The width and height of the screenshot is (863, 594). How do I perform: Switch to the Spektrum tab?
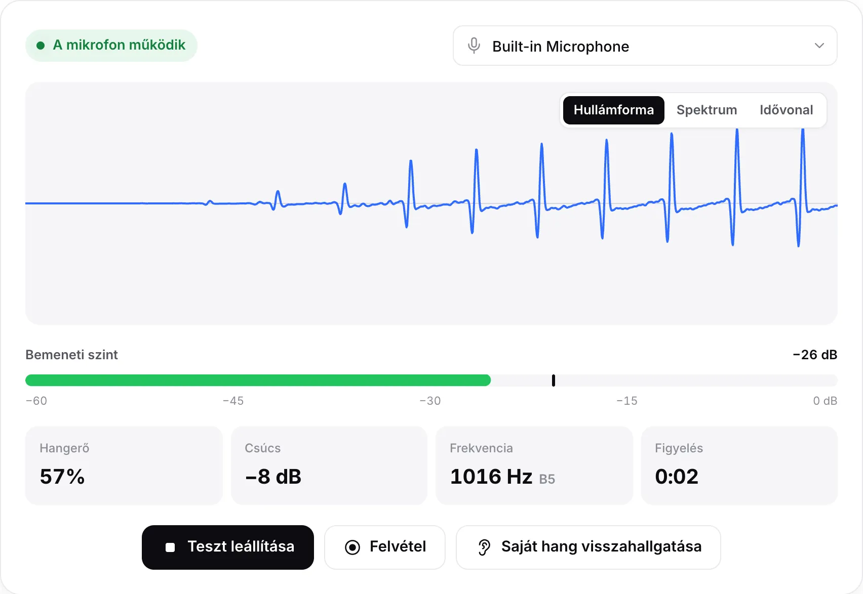[707, 110]
